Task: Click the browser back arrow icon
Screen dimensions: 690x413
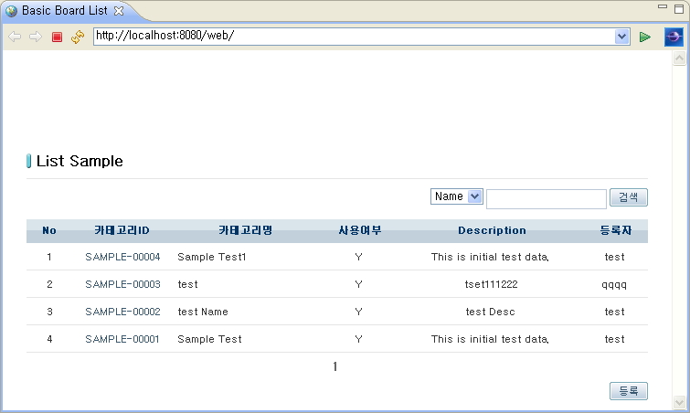Action: point(15,37)
